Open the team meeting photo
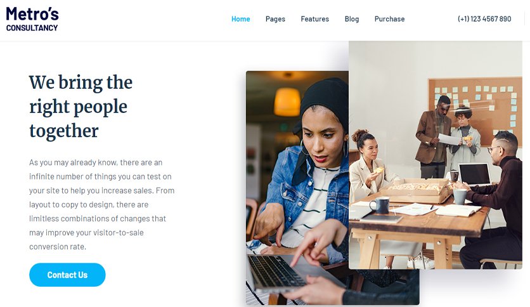This screenshot has height=307, width=530. click(x=436, y=155)
